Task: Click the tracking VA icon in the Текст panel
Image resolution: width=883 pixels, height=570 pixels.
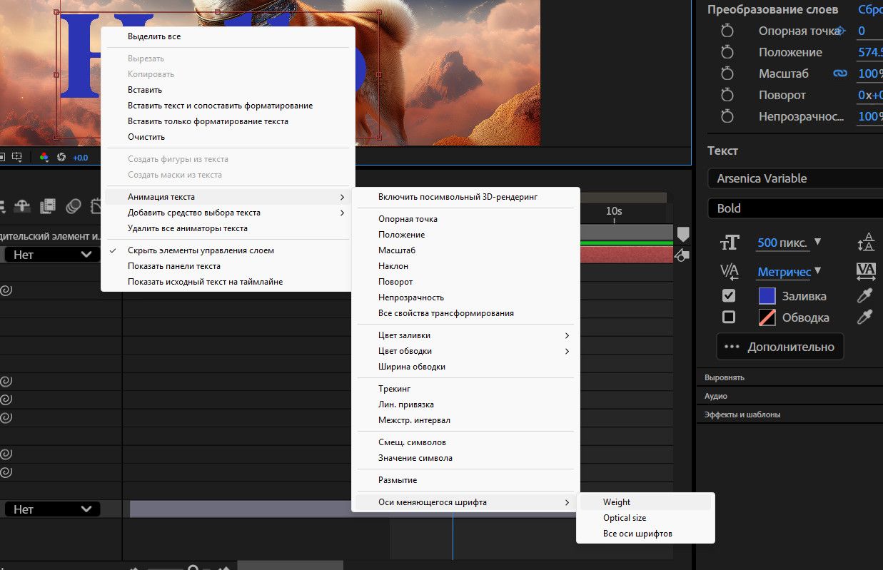Action: tap(866, 270)
